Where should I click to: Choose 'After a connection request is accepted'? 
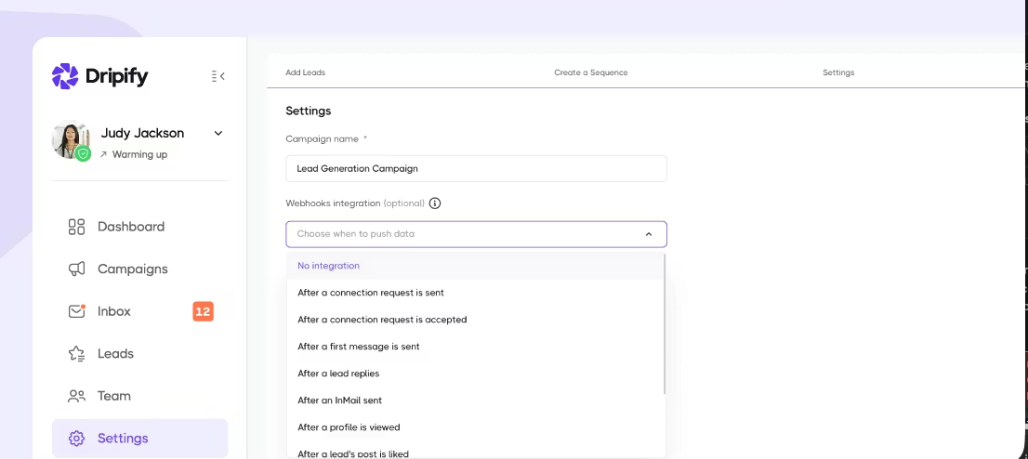(x=382, y=320)
